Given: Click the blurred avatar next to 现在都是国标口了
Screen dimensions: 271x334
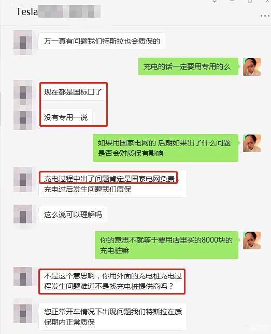Looking at the screenshot, I should point(23,92).
